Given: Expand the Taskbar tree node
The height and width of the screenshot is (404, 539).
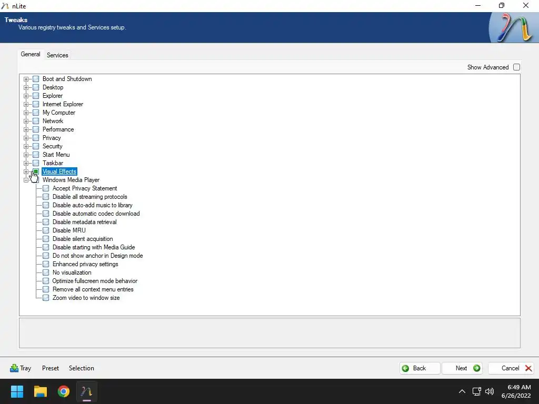Looking at the screenshot, I should point(26,163).
